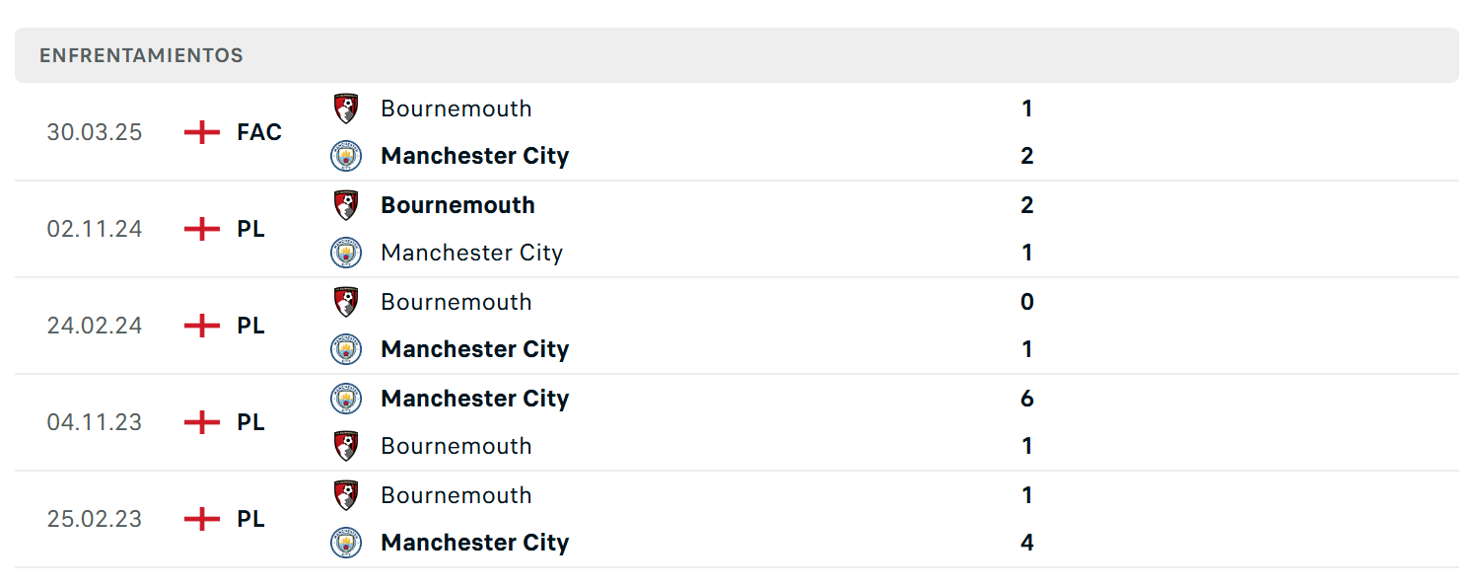Select Bournemouth name in 24.02.24 match

pos(456,302)
